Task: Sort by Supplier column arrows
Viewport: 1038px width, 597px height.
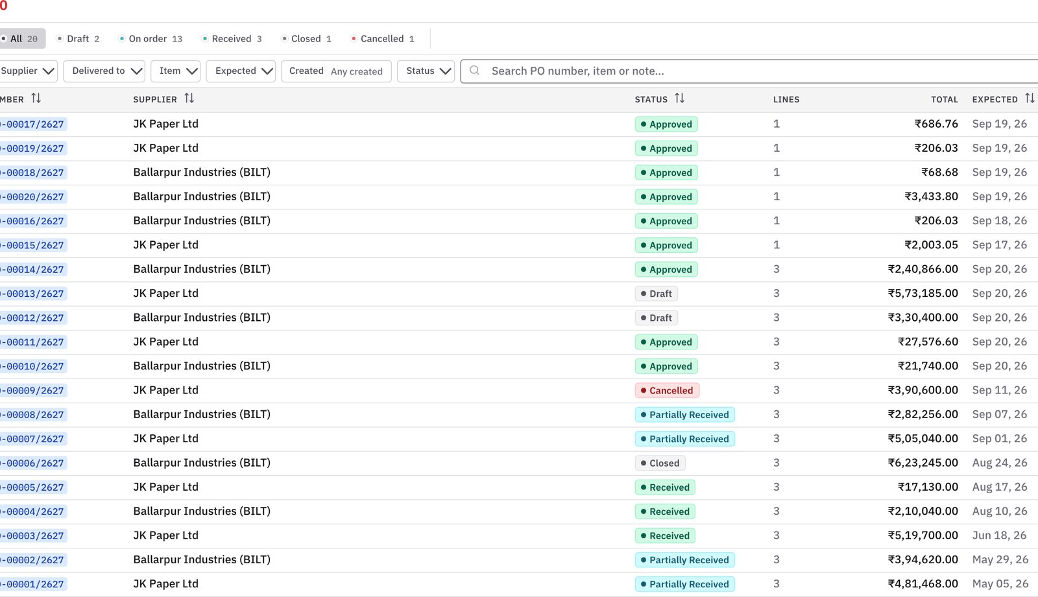Action: click(x=189, y=99)
